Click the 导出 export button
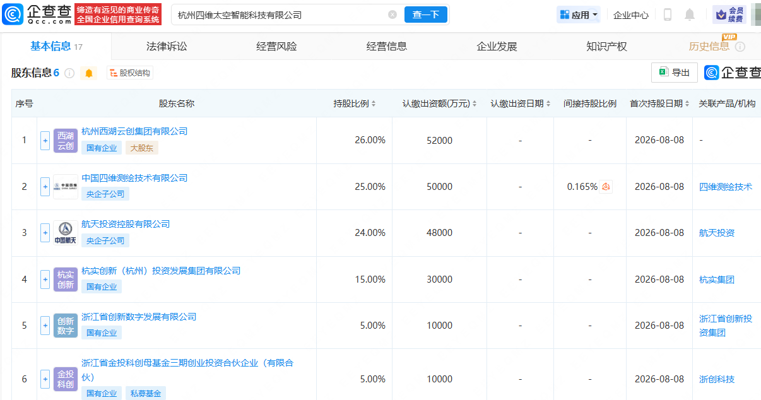 click(675, 73)
